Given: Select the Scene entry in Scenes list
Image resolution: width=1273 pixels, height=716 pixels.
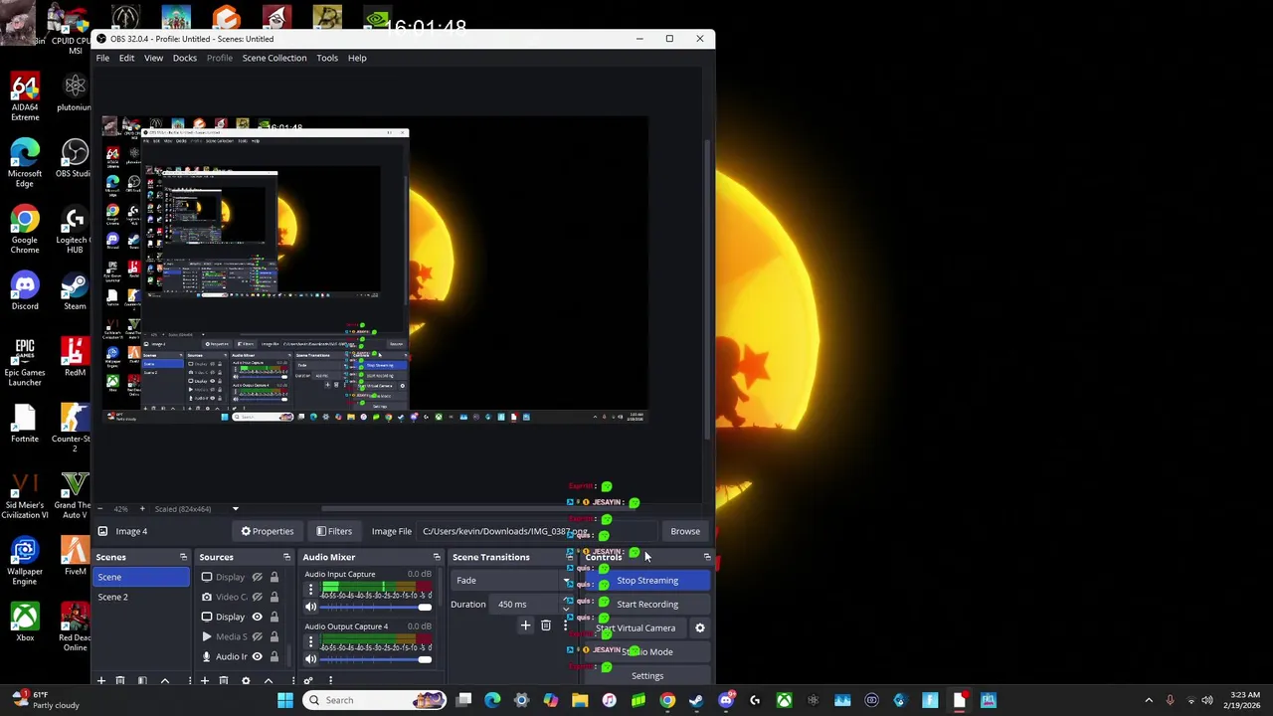Looking at the screenshot, I should click(141, 577).
